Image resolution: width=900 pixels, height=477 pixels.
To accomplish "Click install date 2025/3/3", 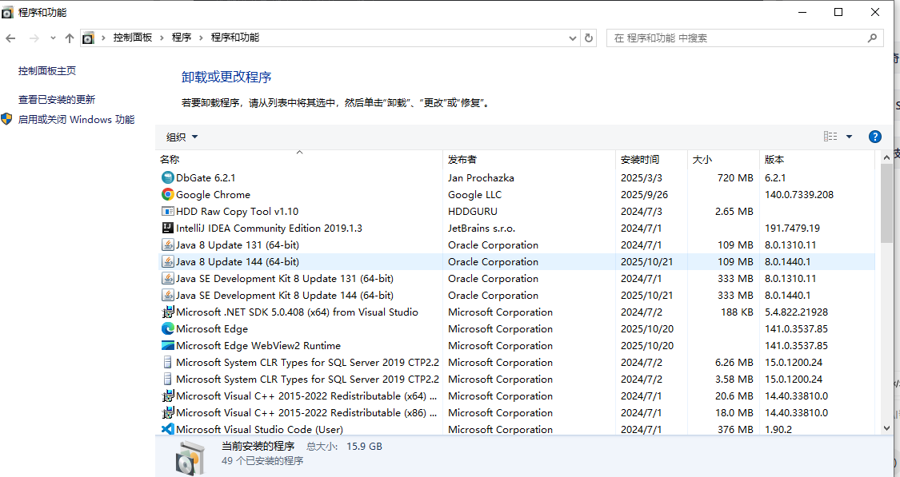I will 641,177.
